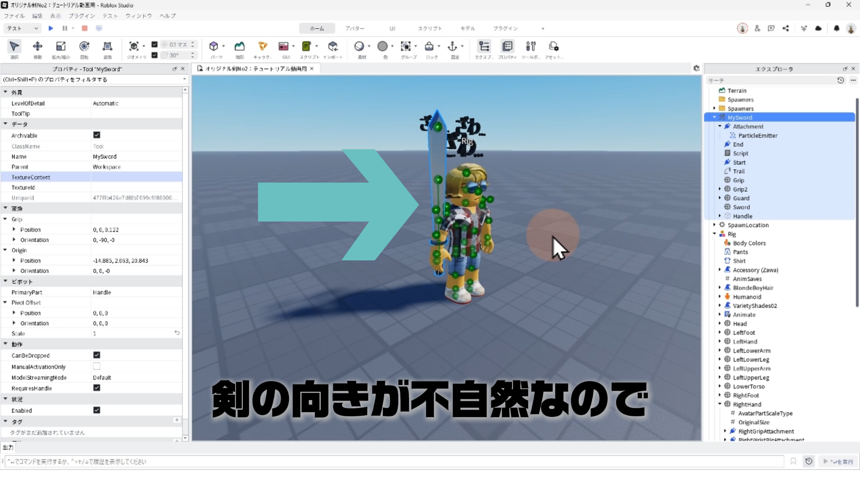The width and height of the screenshot is (860, 484).
Task: Open the Toolbox icon
Action: coord(531,47)
